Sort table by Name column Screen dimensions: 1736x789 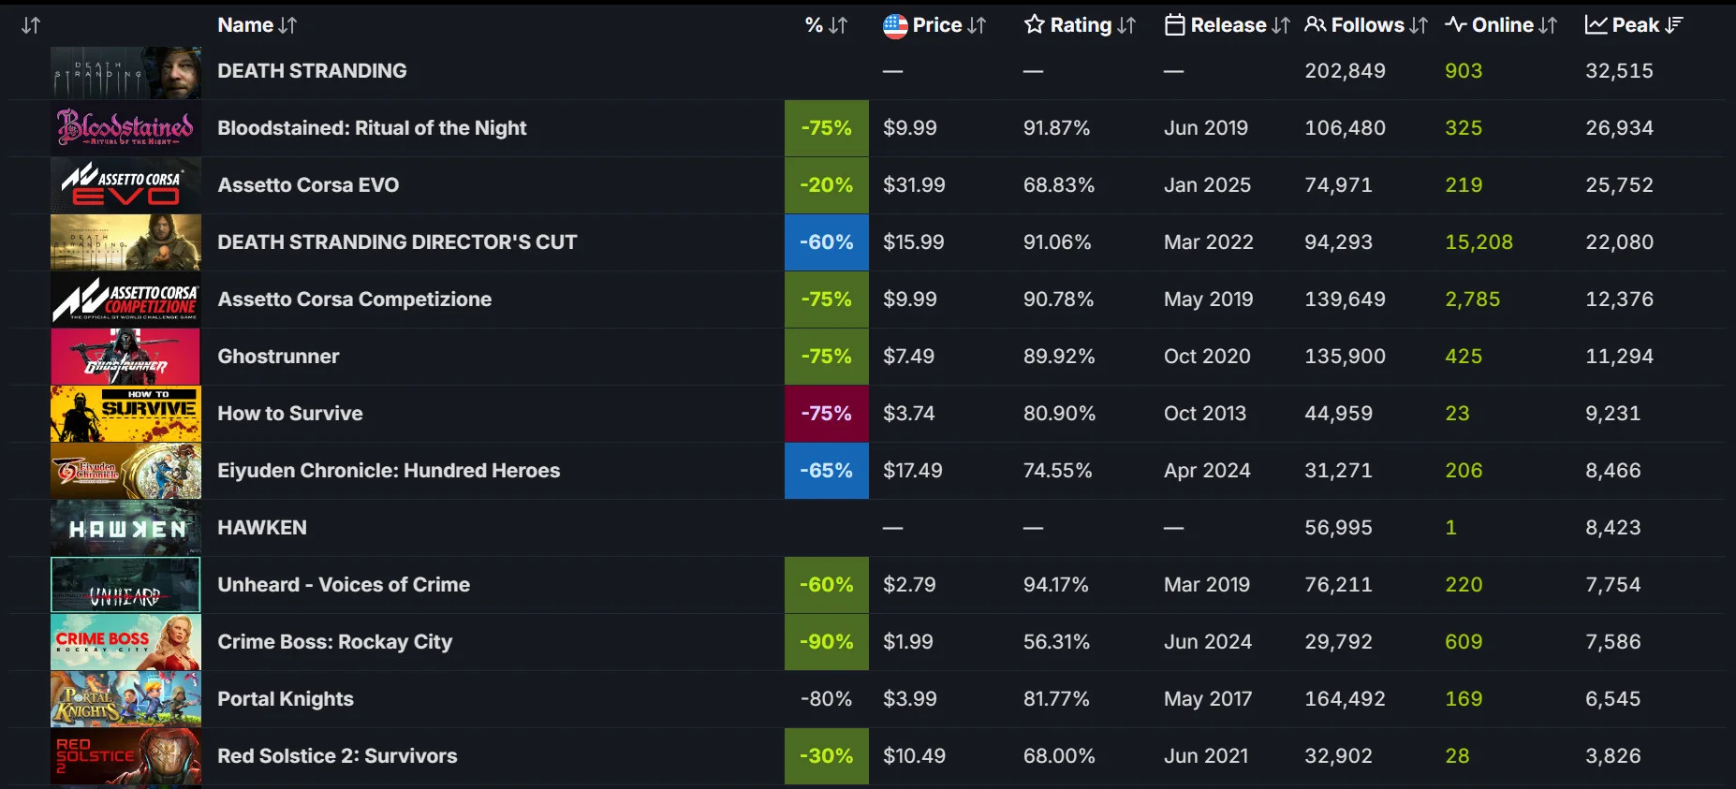pos(257,25)
